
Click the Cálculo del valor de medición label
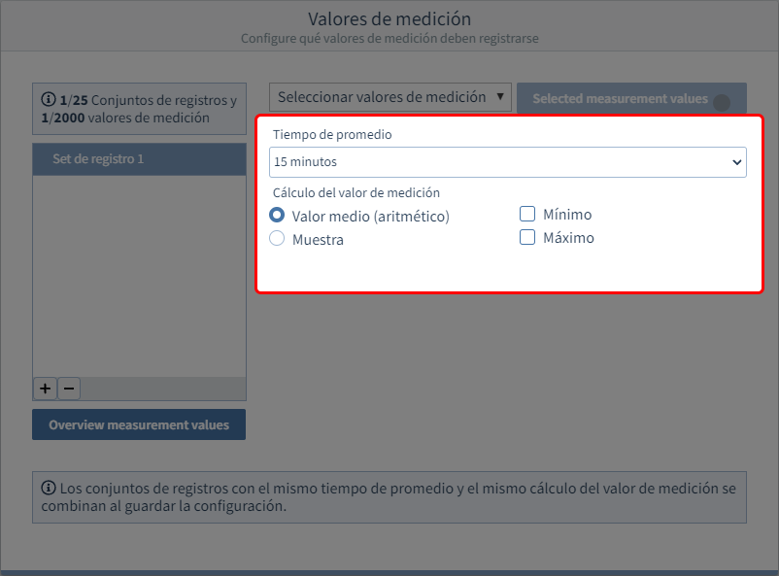pyautogui.click(x=356, y=193)
